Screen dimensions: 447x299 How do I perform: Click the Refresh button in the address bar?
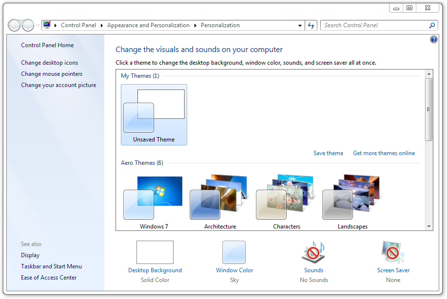coord(311,26)
